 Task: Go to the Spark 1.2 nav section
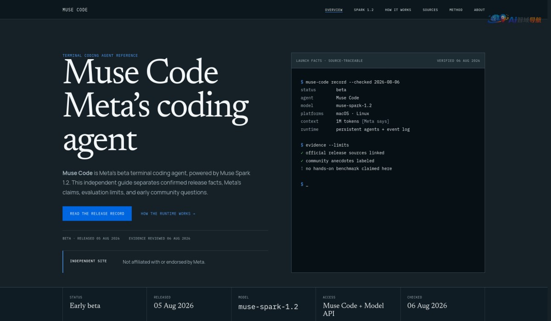(x=364, y=10)
